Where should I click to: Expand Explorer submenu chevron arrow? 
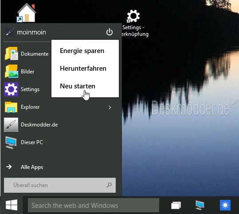(110, 107)
